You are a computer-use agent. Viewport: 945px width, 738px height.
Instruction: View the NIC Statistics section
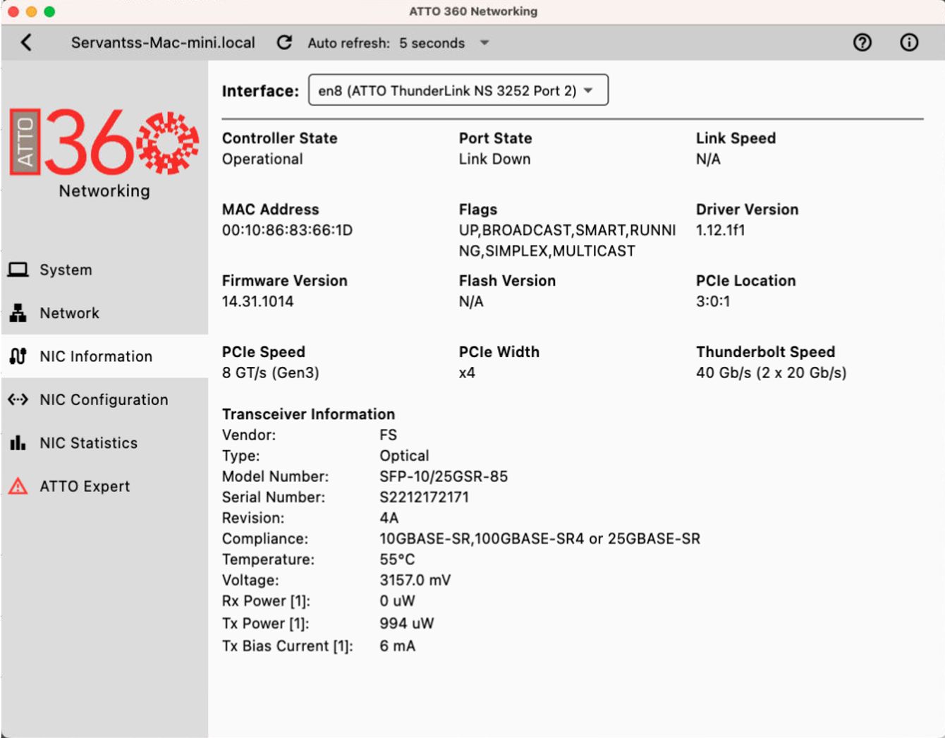pos(104,443)
